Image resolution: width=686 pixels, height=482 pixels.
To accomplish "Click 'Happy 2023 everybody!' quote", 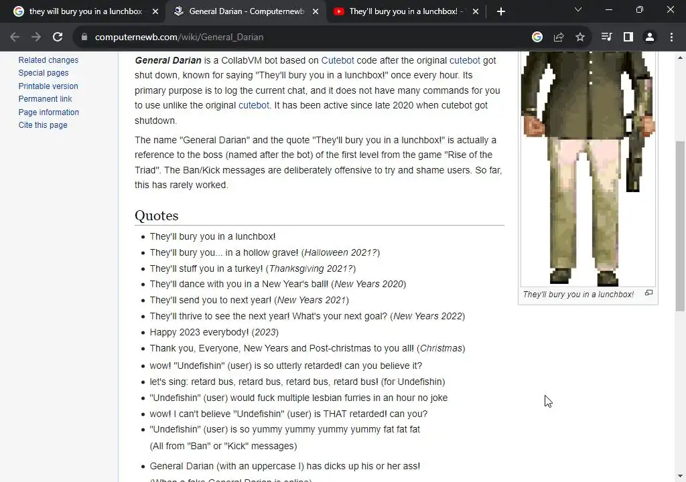I will [214, 333].
